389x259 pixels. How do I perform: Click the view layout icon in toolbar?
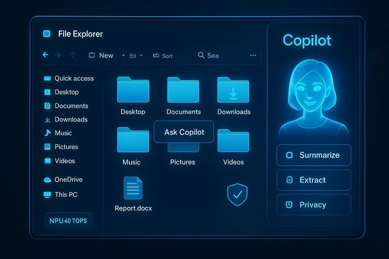click(132, 56)
